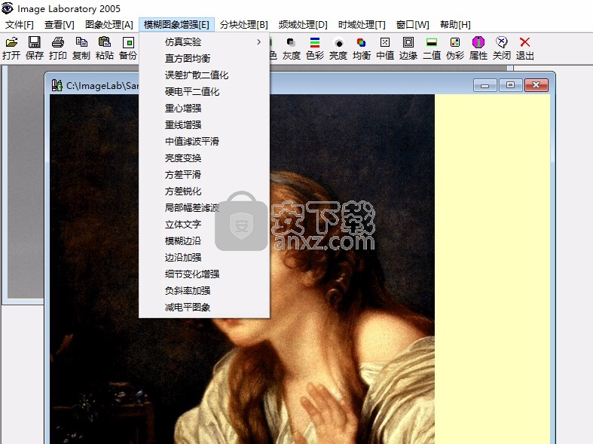The height and width of the screenshot is (444, 593).
Task: Open the 帮助[H] menu
Action: 455,25
